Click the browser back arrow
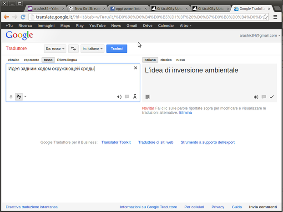 (6, 17)
